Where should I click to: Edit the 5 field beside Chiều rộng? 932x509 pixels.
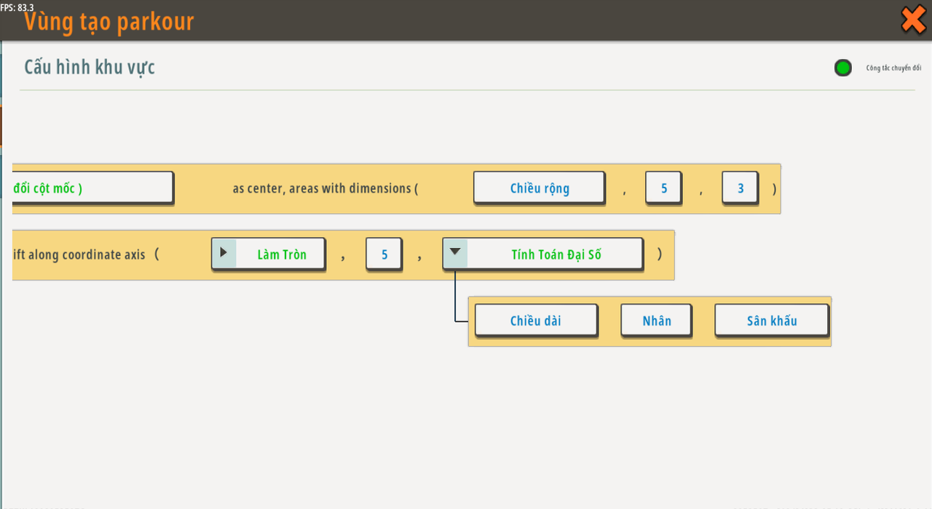(663, 188)
